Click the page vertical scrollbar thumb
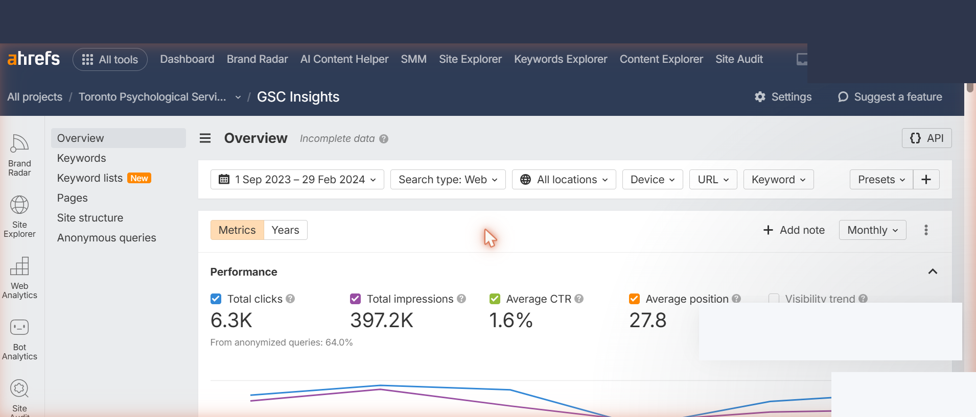Viewport: 976px width, 417px height. (970, 88)
